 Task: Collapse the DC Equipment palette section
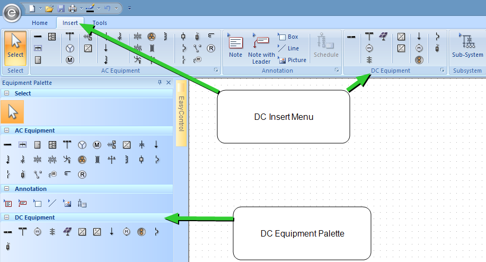click(x=6, y=217)
